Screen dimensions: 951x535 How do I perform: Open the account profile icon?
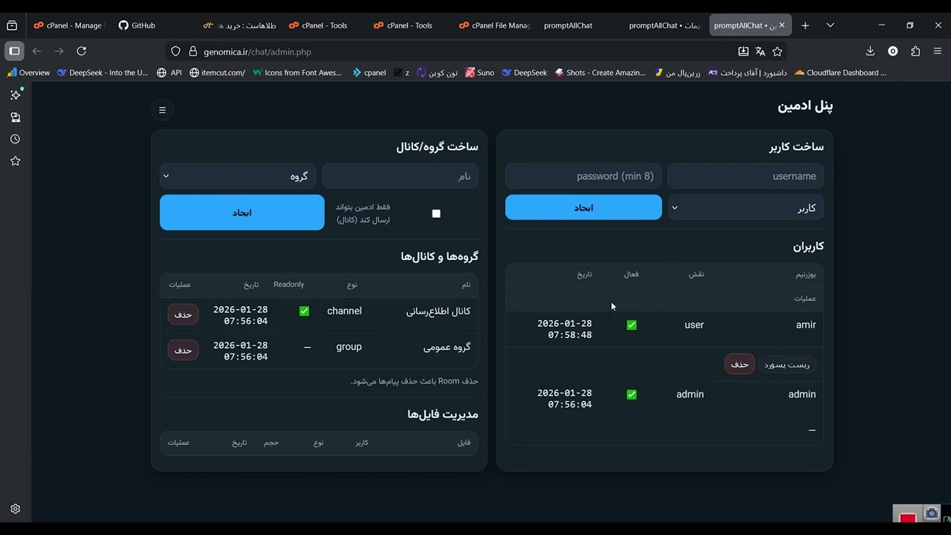[x=893, y=51]
